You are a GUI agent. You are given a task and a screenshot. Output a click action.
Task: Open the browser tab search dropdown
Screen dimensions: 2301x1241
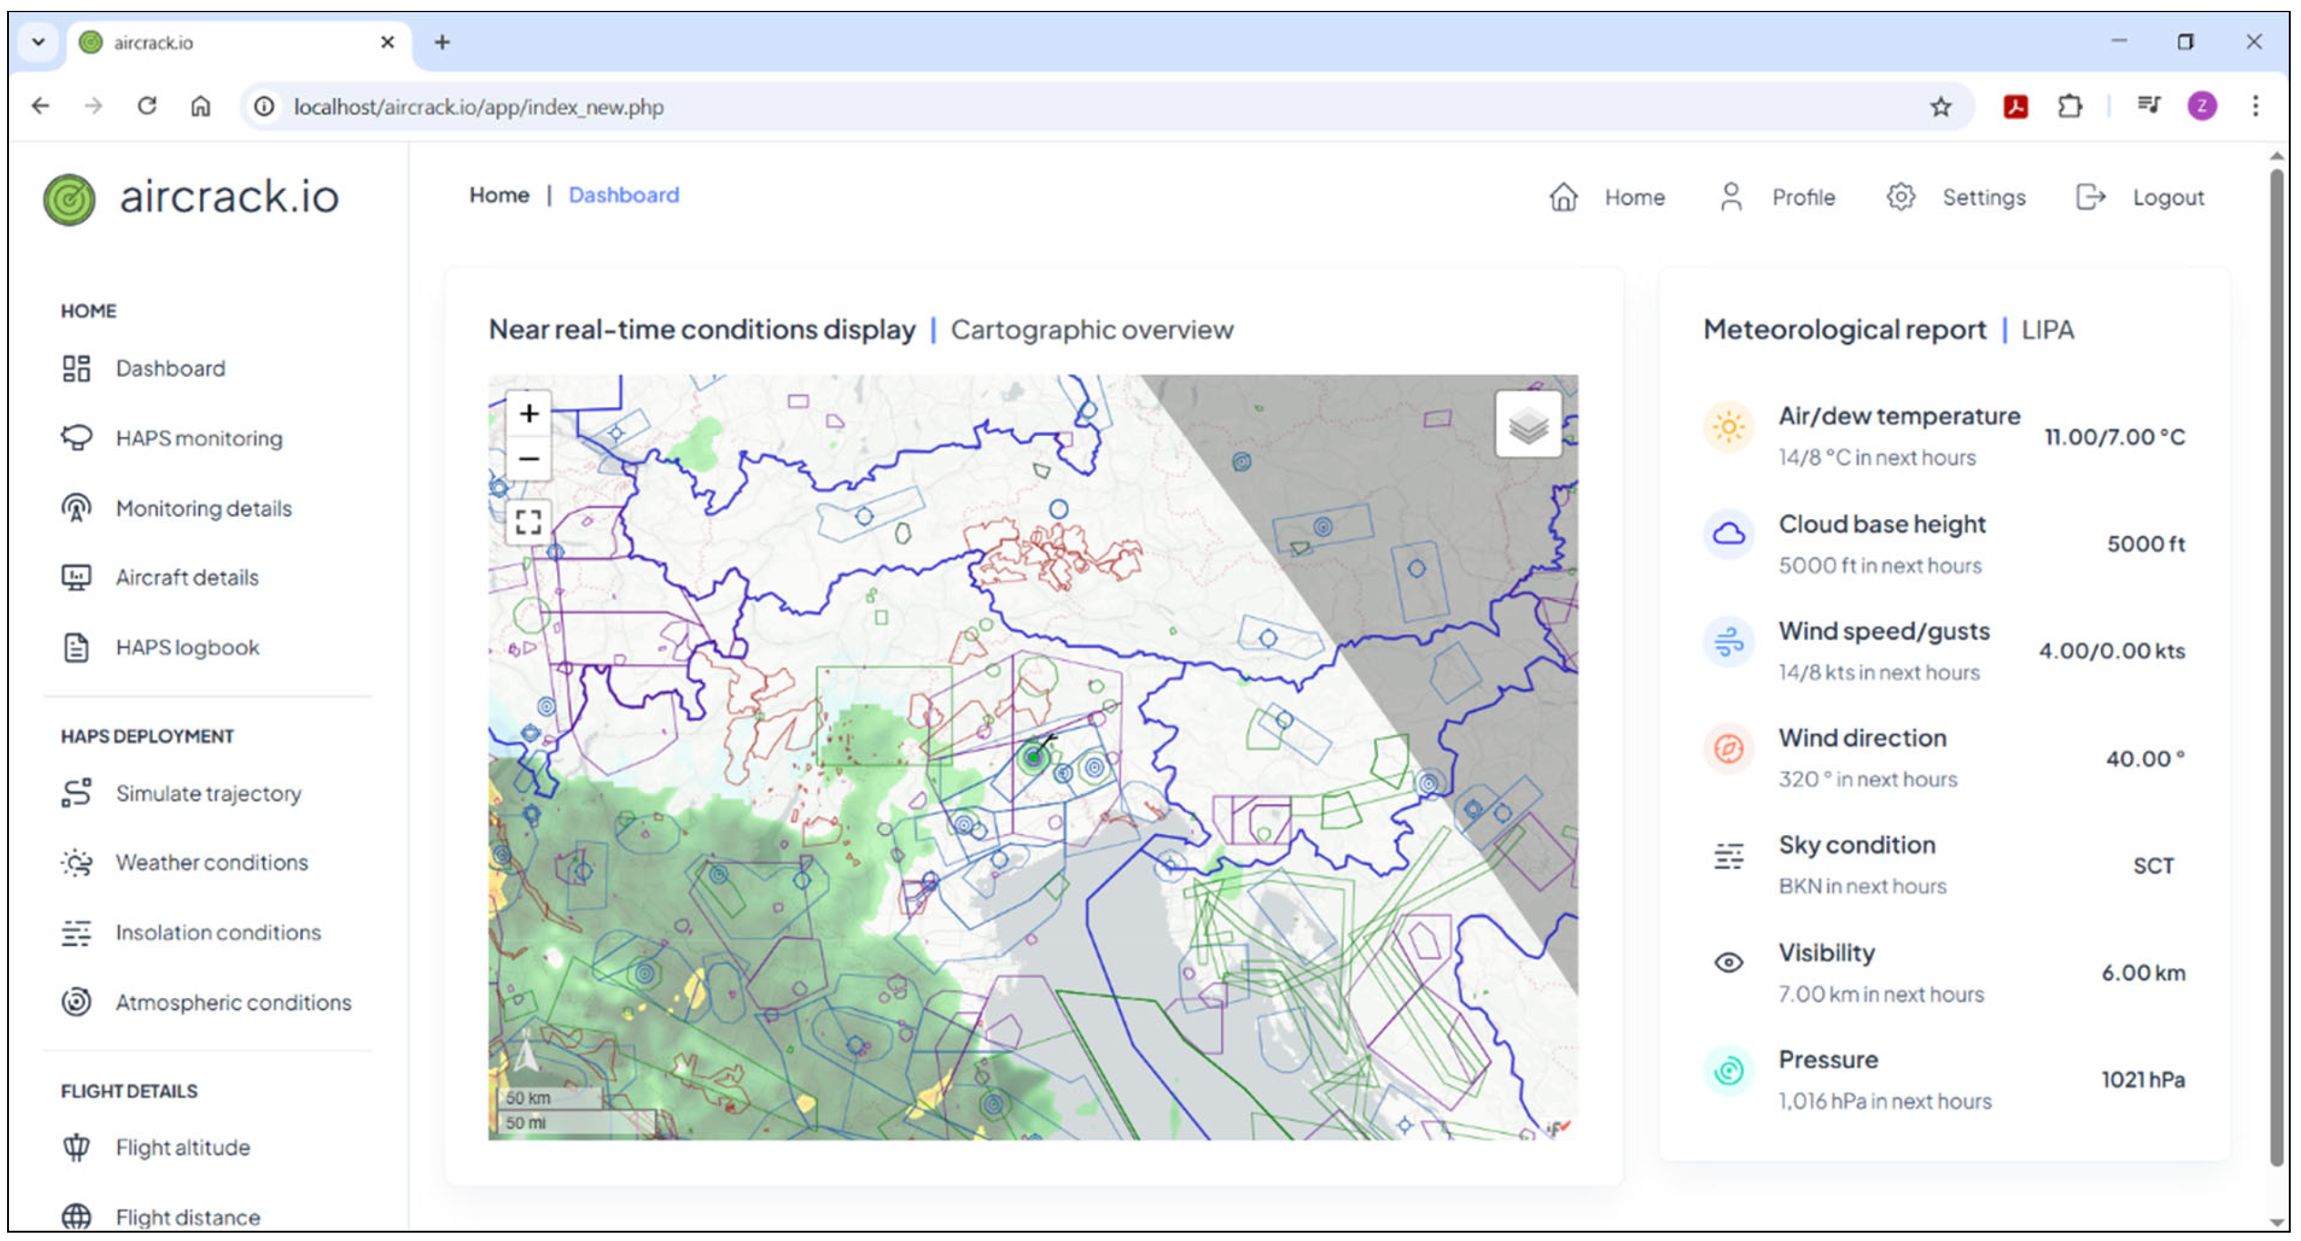pos(38,42)
